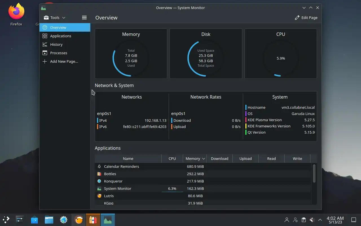Switch to Lutris in the taskbar
This screenshot has height=226, width=361.
pyautogui.click(x=79, y=220)
